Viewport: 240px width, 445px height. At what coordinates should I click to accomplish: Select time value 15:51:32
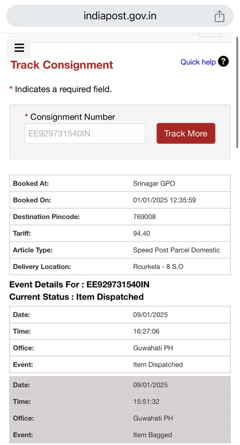(146, 402)
